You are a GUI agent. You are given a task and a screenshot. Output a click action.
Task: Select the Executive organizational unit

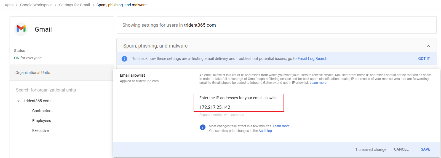(x=40, y=131)
